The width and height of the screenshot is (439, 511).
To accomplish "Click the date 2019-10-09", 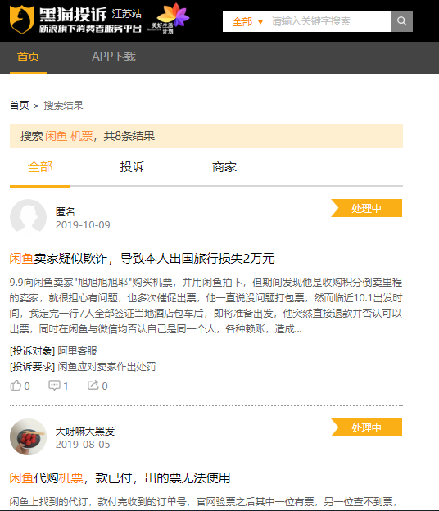I will 83,225.
